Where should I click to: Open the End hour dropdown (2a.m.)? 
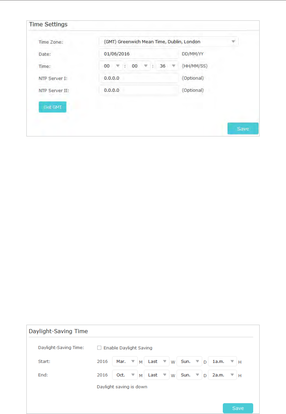click(222, 375)
